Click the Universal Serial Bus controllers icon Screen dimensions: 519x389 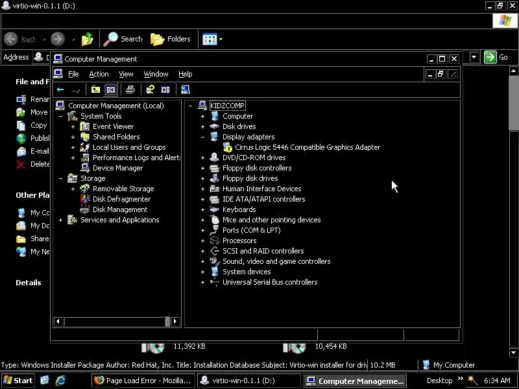tap(215, 282)
